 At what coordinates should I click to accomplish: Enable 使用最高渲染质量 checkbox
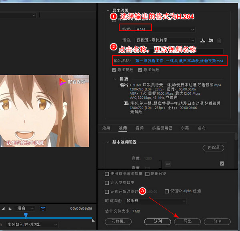[107, 174]
